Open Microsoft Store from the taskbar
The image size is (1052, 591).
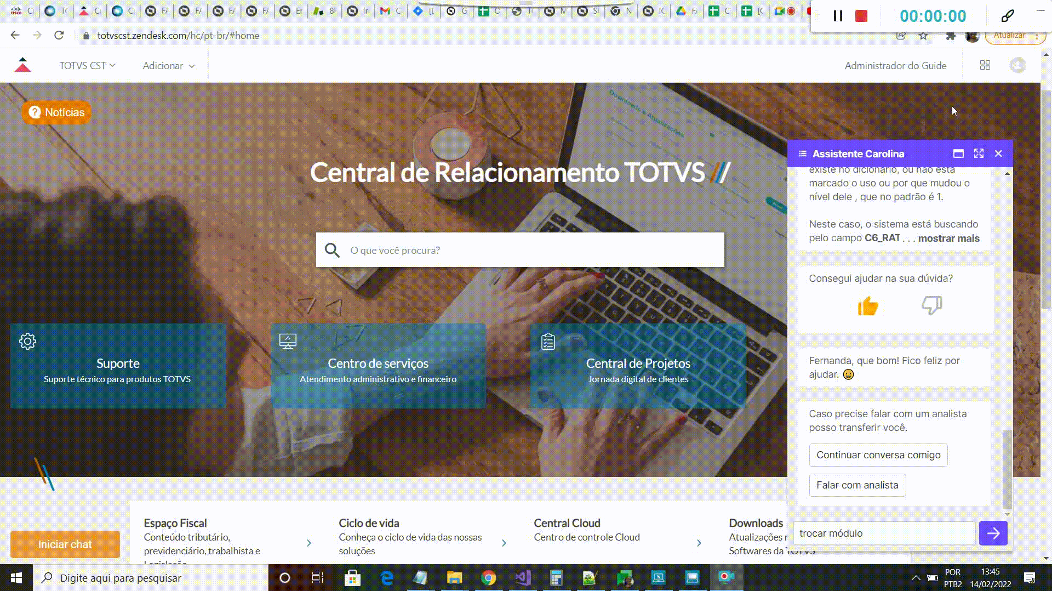[352, 578]
